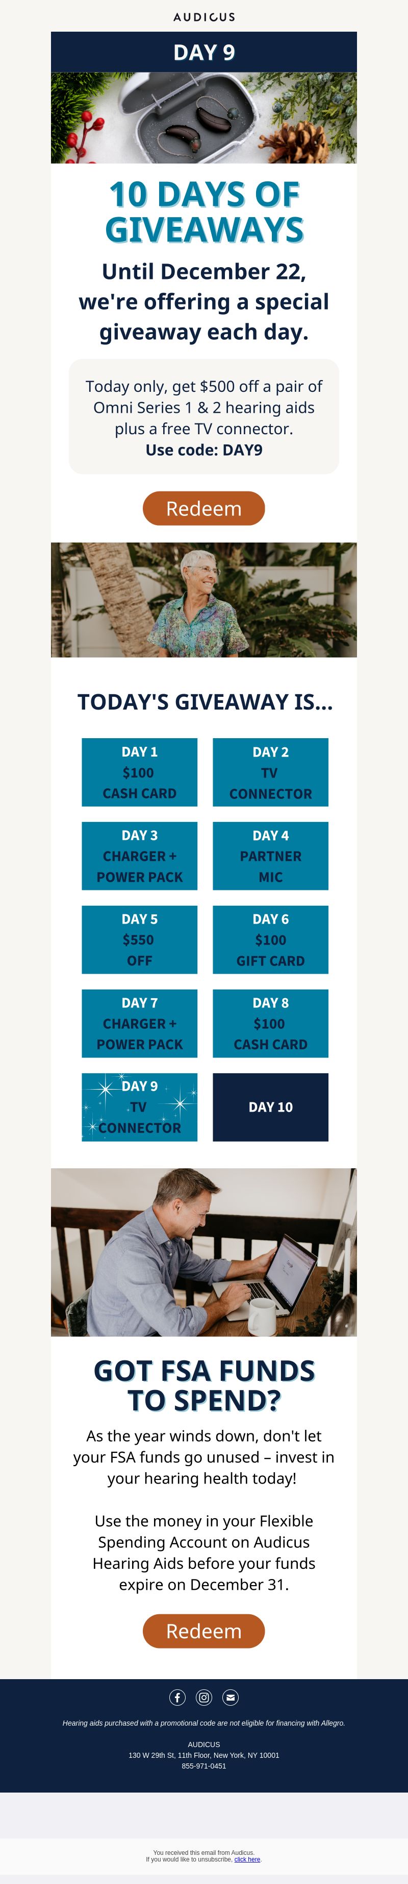Open the Facebook icon in footer

[x=177, y=1698]
